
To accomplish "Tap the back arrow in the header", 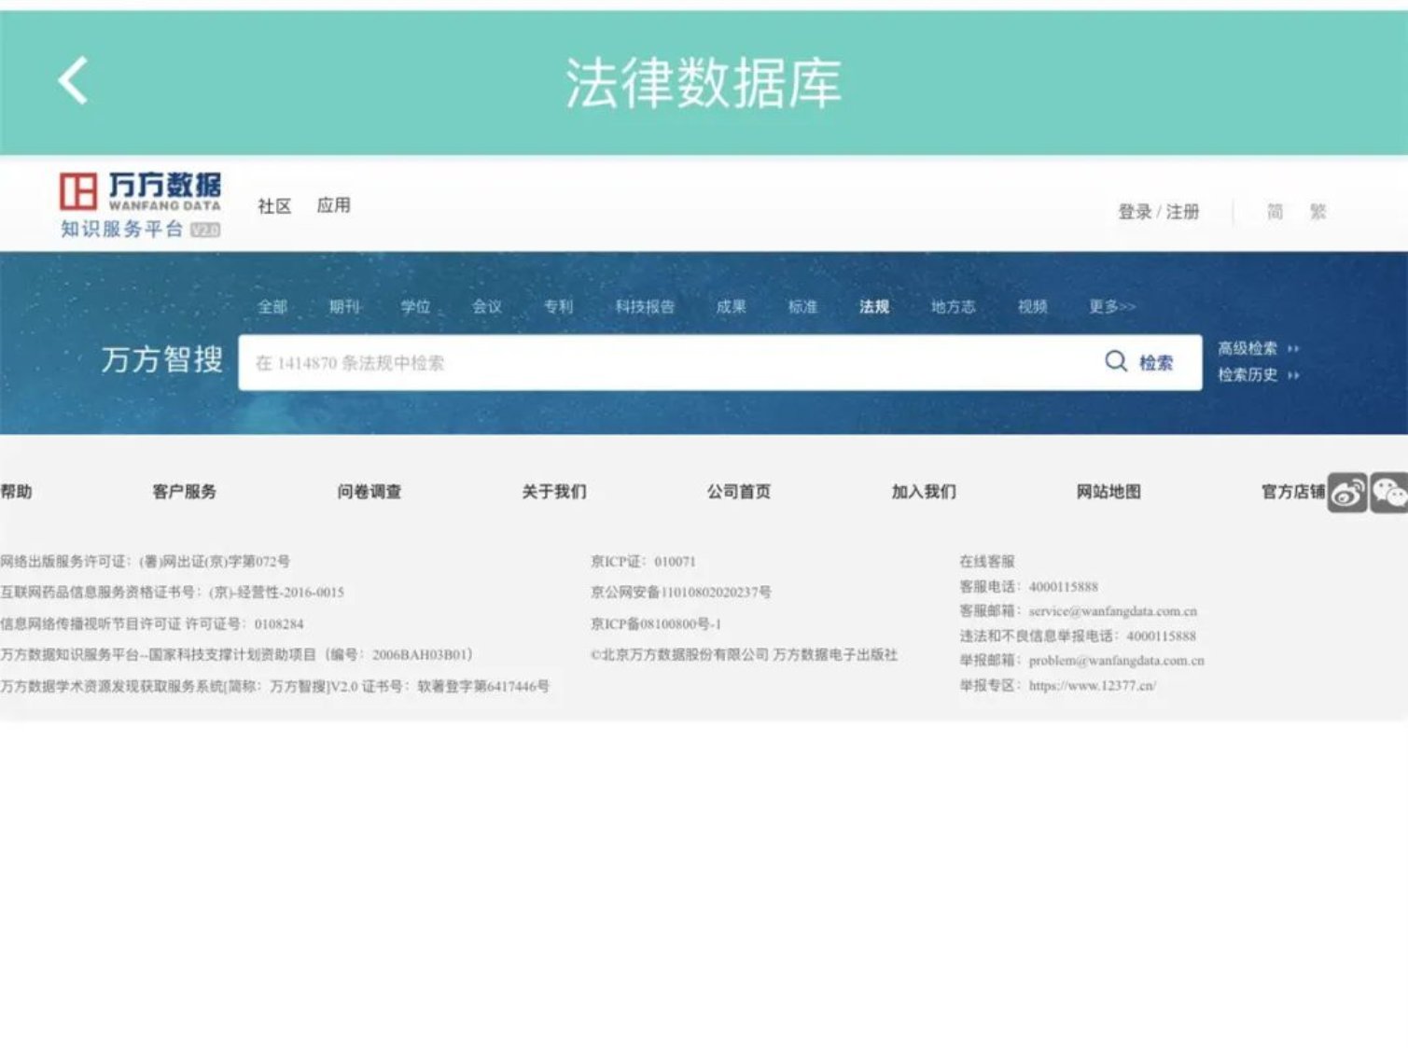I will click(x=73, y=80).
